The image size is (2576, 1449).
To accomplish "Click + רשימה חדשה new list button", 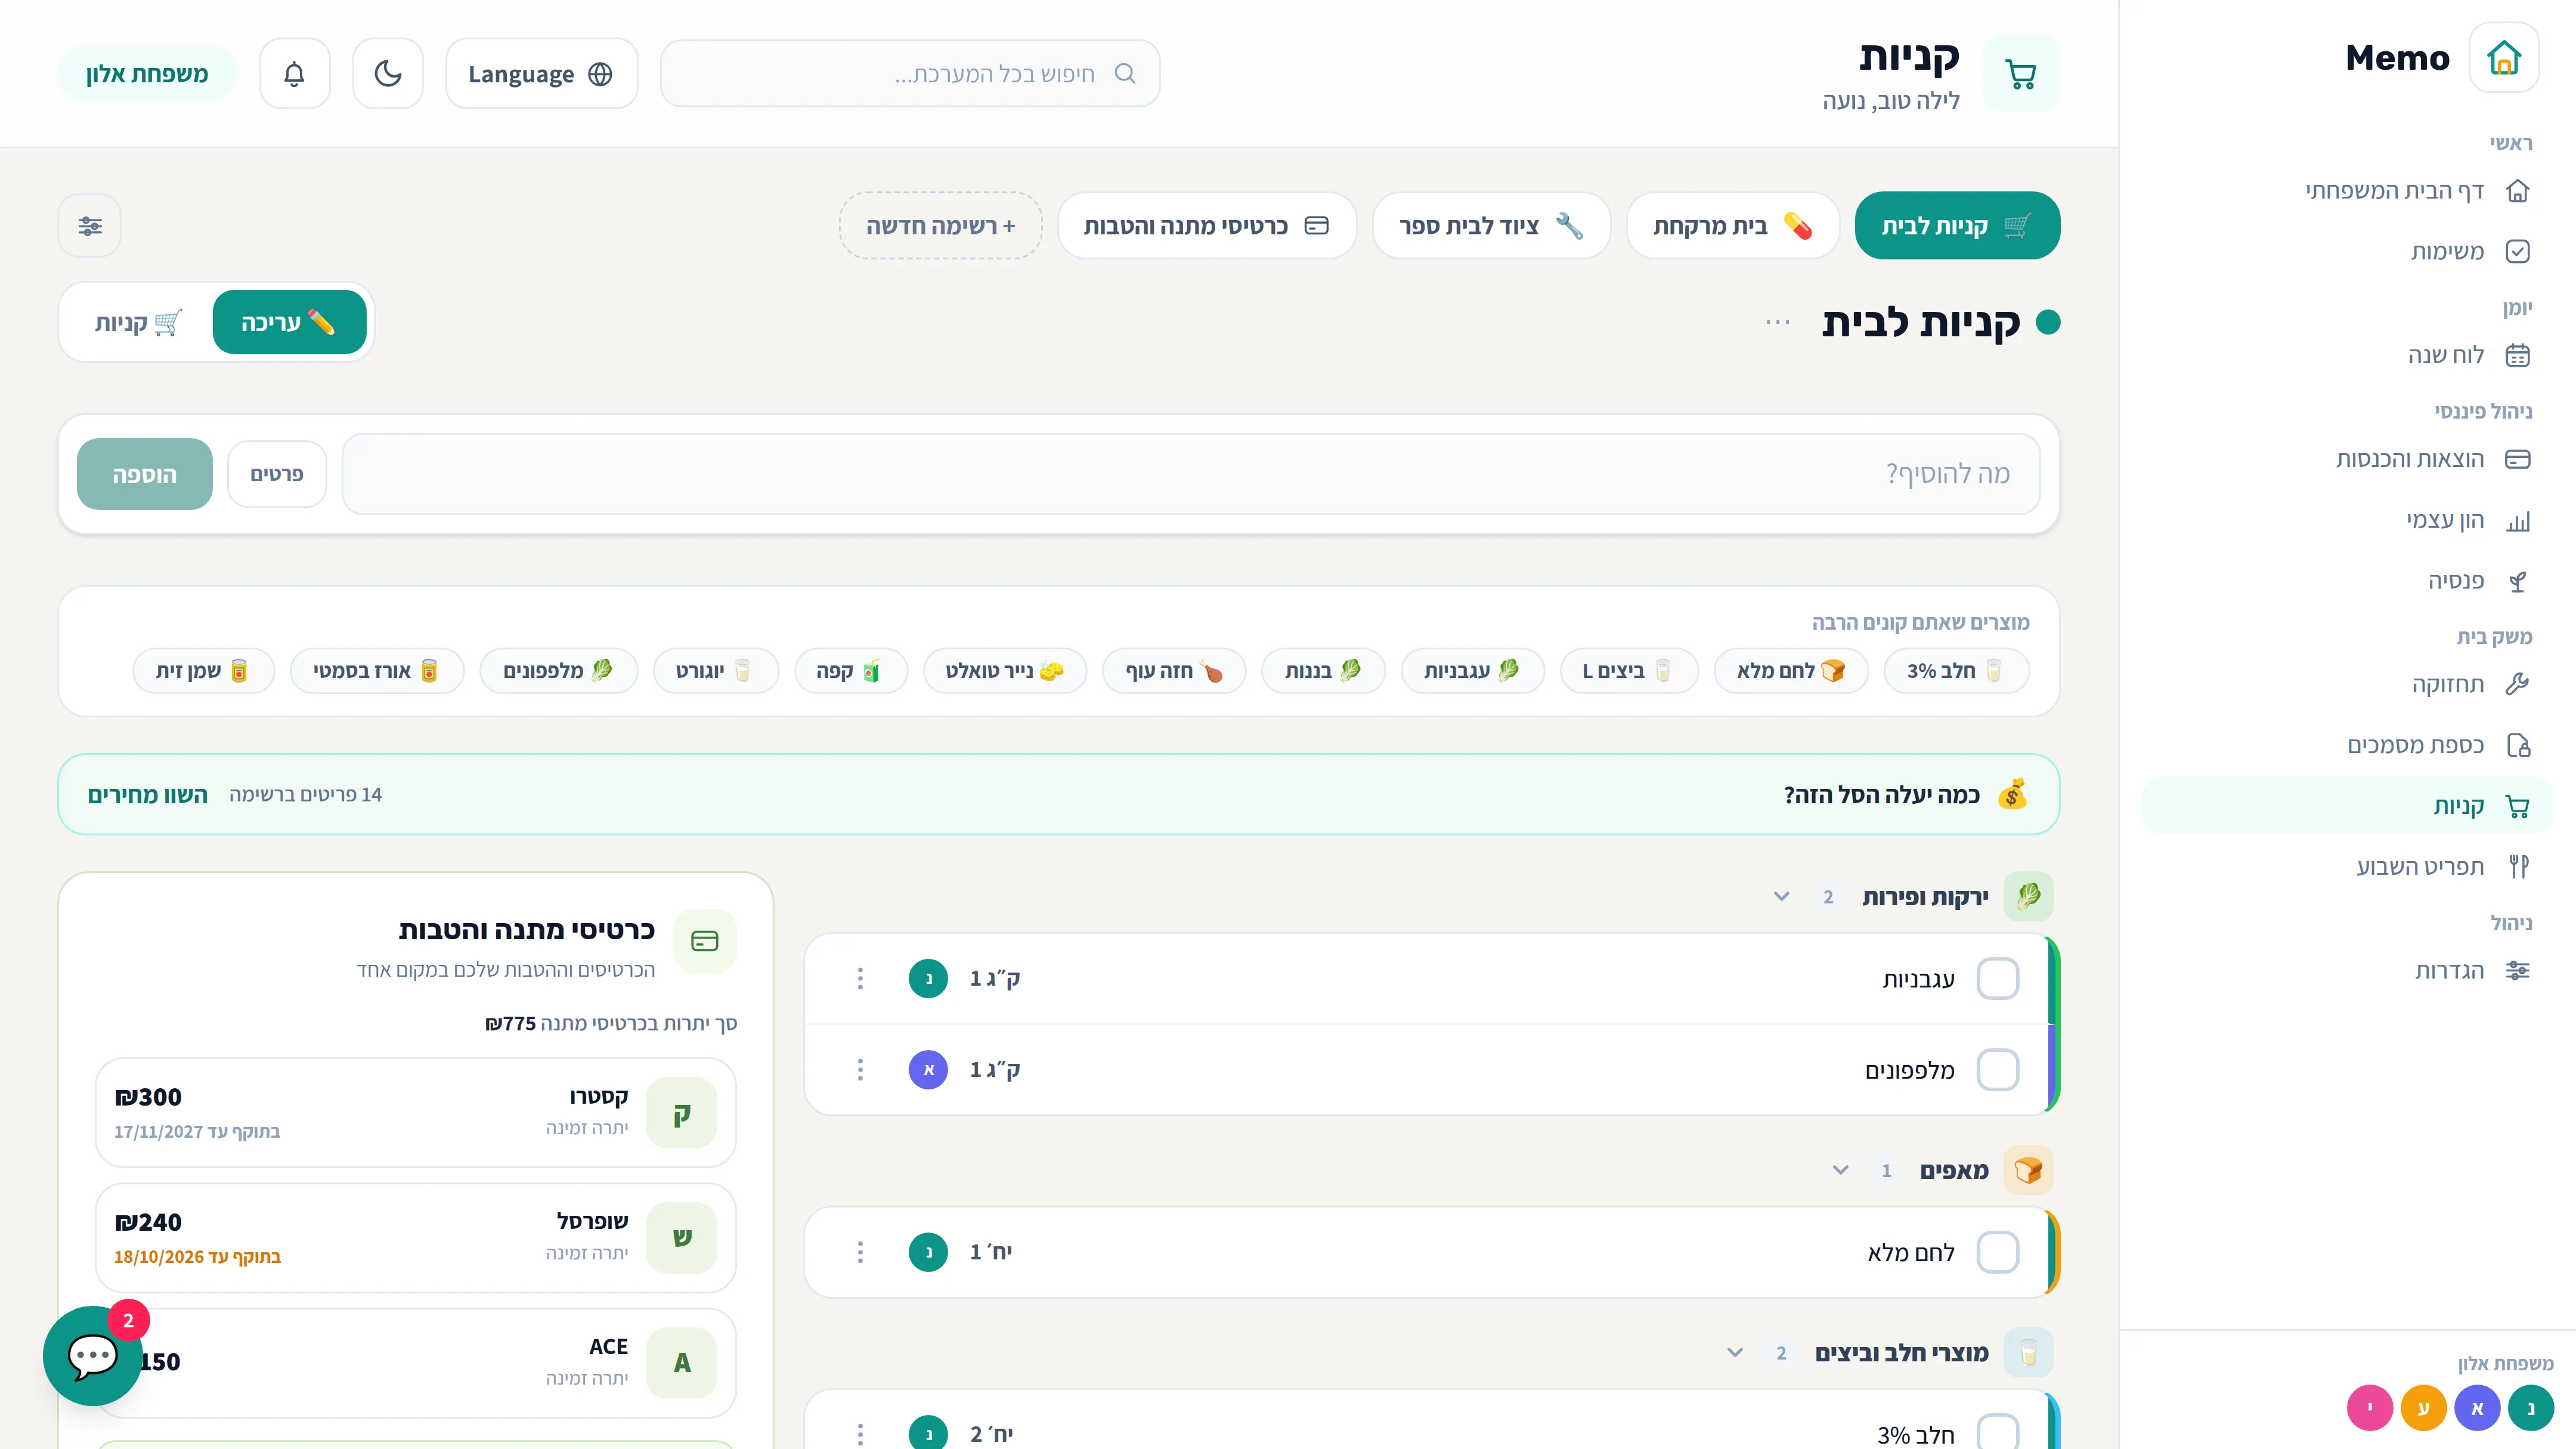I will point(940,226).
